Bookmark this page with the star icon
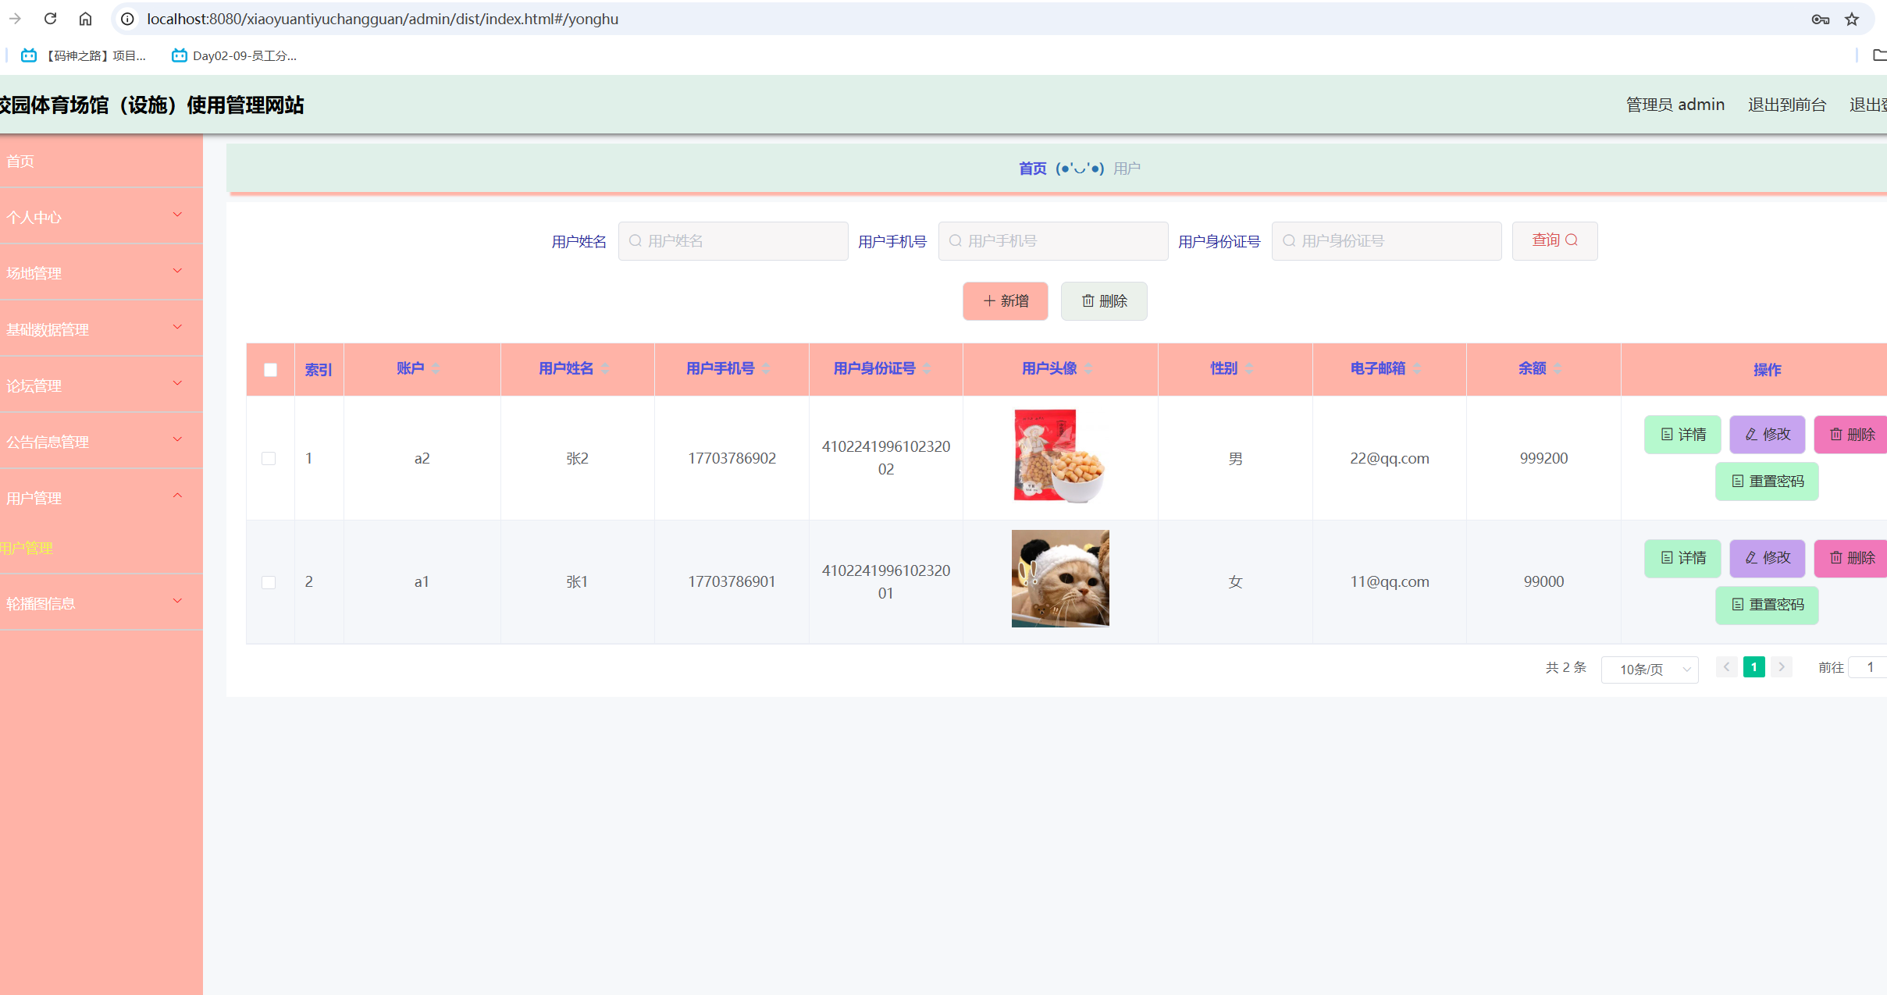Screen dimensions: 1887x995 (1852, 20)
